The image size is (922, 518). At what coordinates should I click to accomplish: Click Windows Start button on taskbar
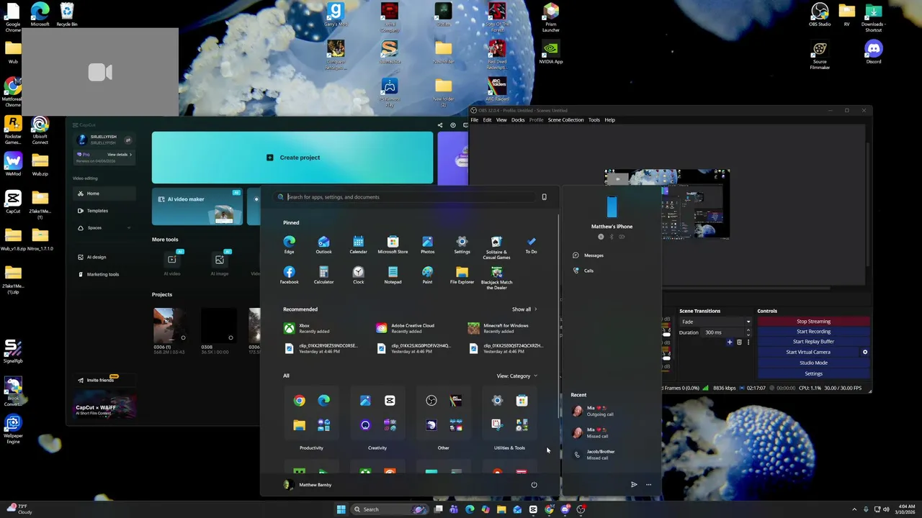click(341, 509)
